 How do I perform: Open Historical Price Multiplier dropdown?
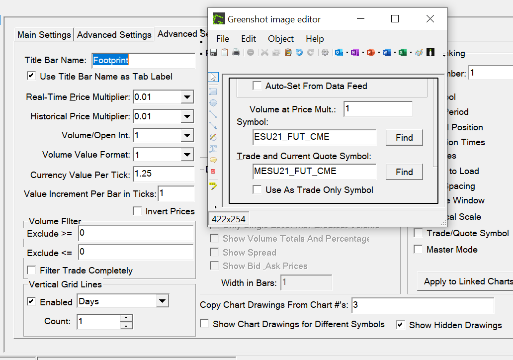(x=187, y=116)
